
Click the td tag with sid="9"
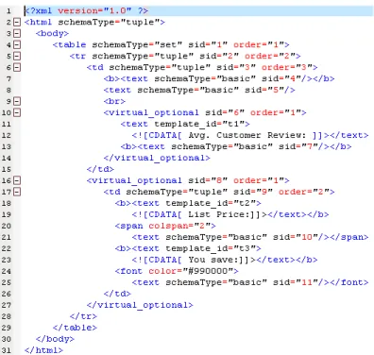[219, 192]
